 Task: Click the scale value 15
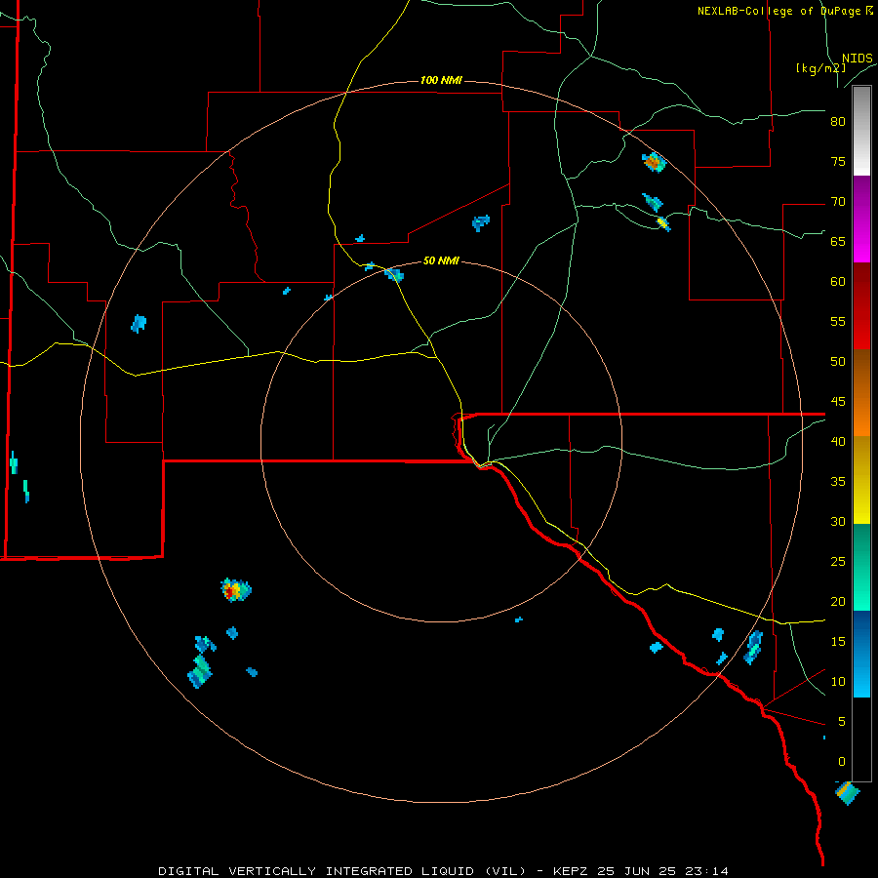point(838,641)
